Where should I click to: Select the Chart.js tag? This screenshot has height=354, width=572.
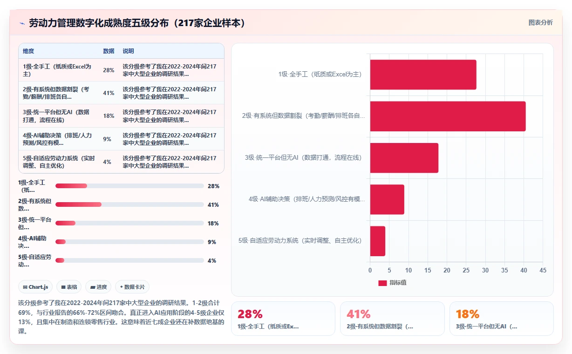click(35, 287)
